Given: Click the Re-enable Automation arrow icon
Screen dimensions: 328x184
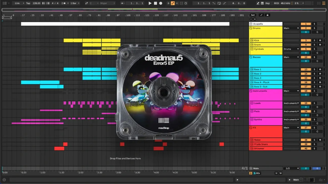Looking at the screenshot, I should (177, 3).
